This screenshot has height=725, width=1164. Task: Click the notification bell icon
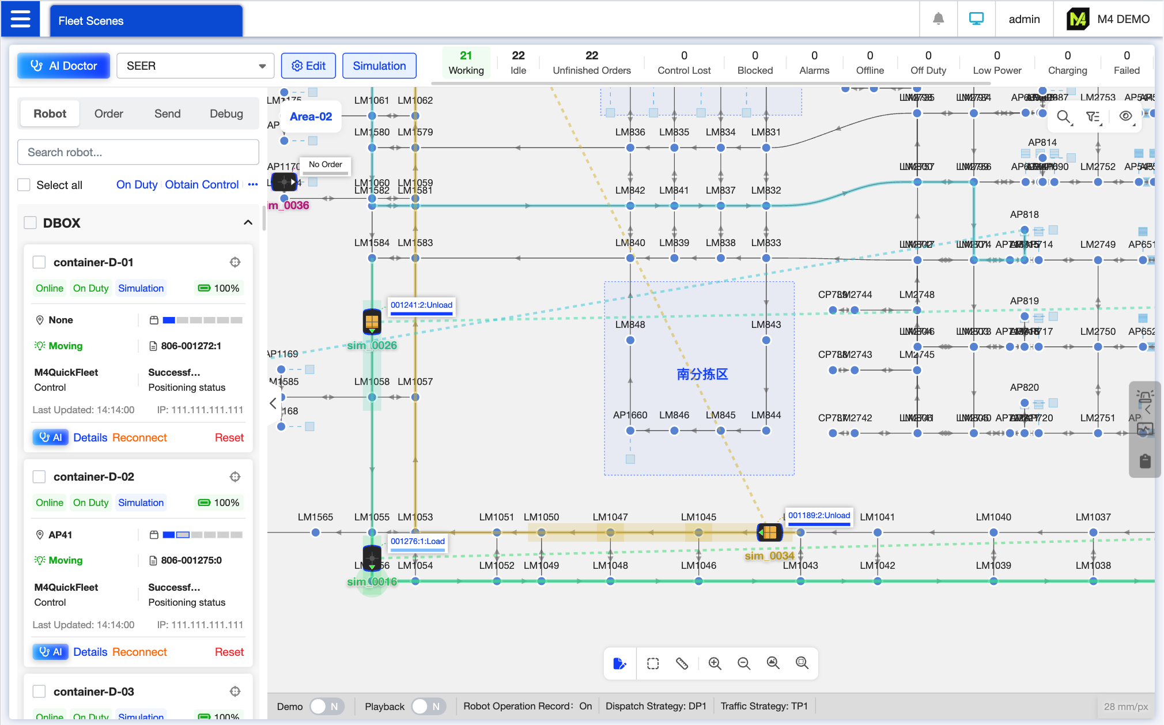click(x=938, y=19)
